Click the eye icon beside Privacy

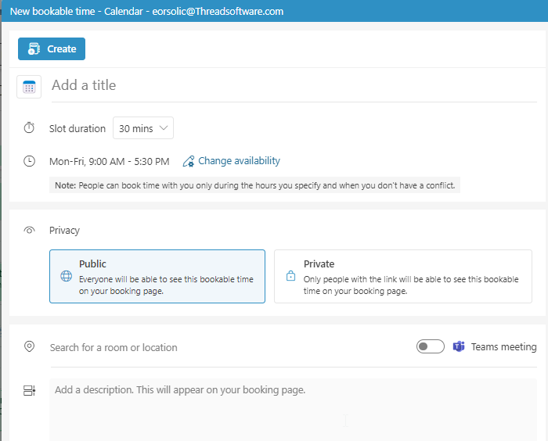point(30,230)
